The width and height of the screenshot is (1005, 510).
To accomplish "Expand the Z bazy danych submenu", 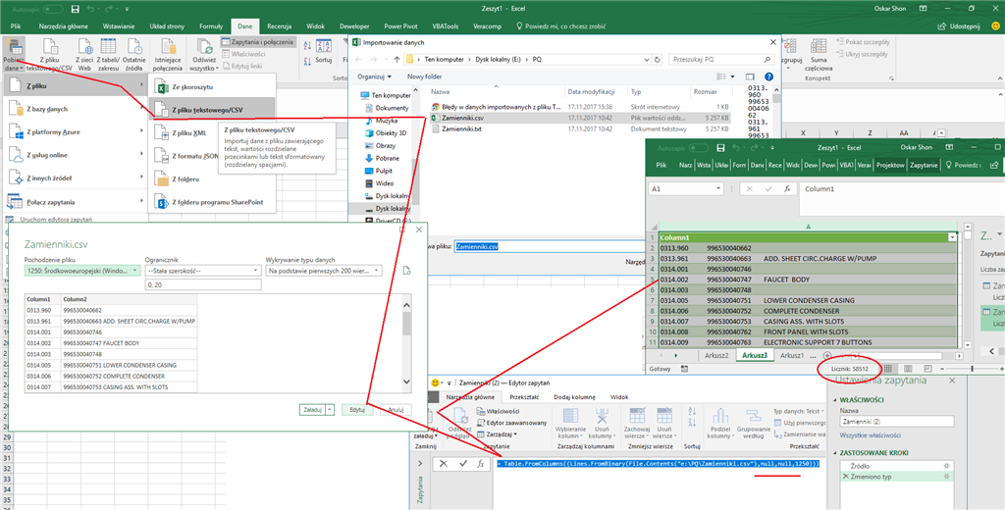I will coord(75,109).
